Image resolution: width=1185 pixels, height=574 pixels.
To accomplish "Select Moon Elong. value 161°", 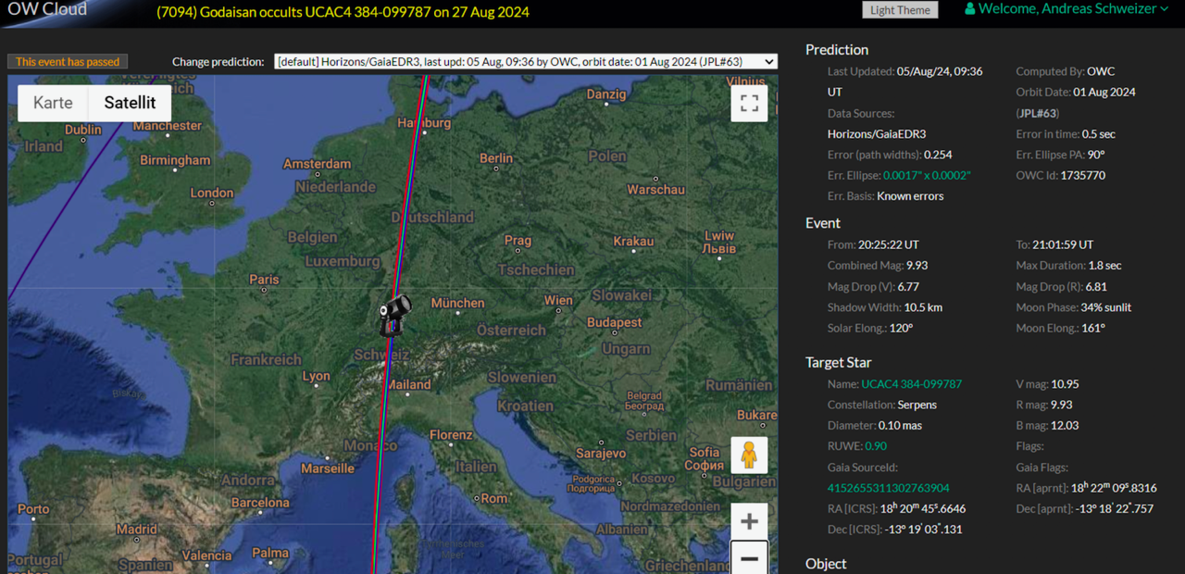I will click(x=1093, y=329).
